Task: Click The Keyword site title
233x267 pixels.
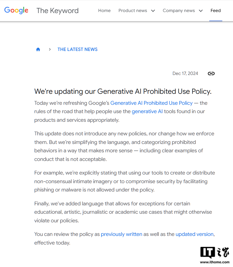Action: click(x=57, y=11)
